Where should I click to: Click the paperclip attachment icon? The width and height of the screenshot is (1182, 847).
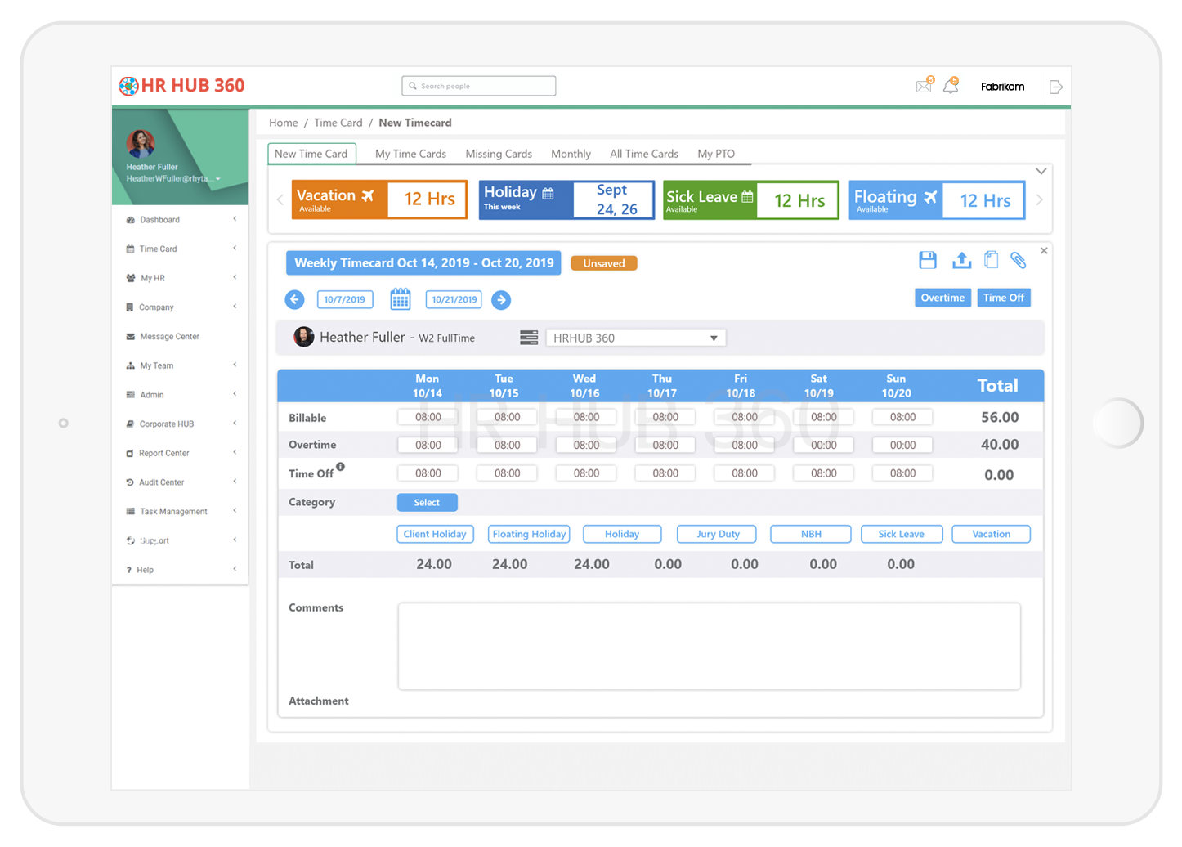point(1019,260)
